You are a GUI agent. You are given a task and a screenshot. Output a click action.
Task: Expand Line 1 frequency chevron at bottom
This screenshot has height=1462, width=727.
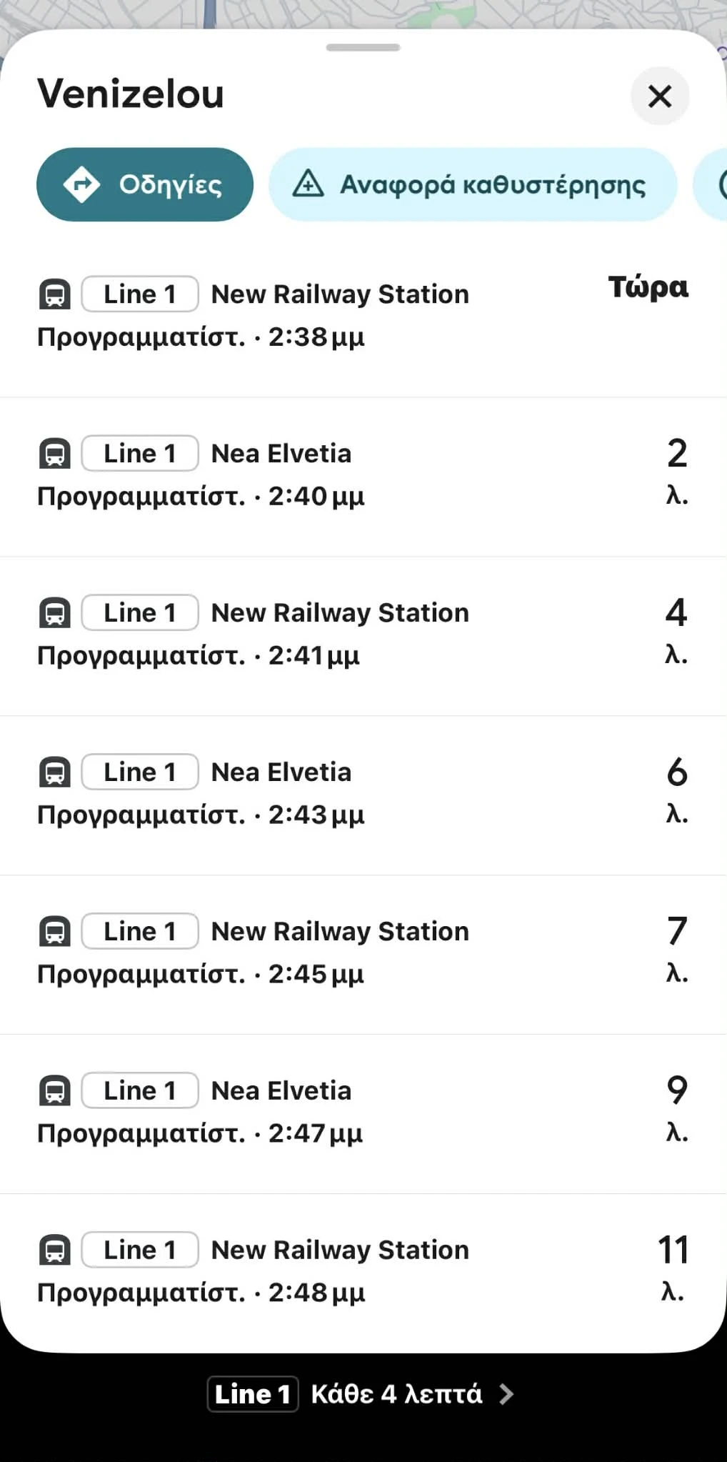[x=506, y=1394]
